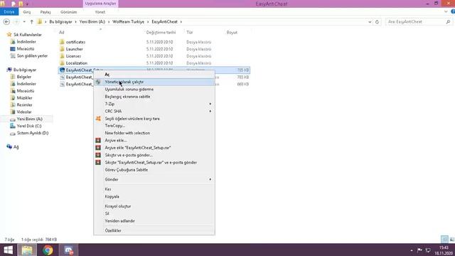Open the Yönet ribbon tab

tap(100, 12)
